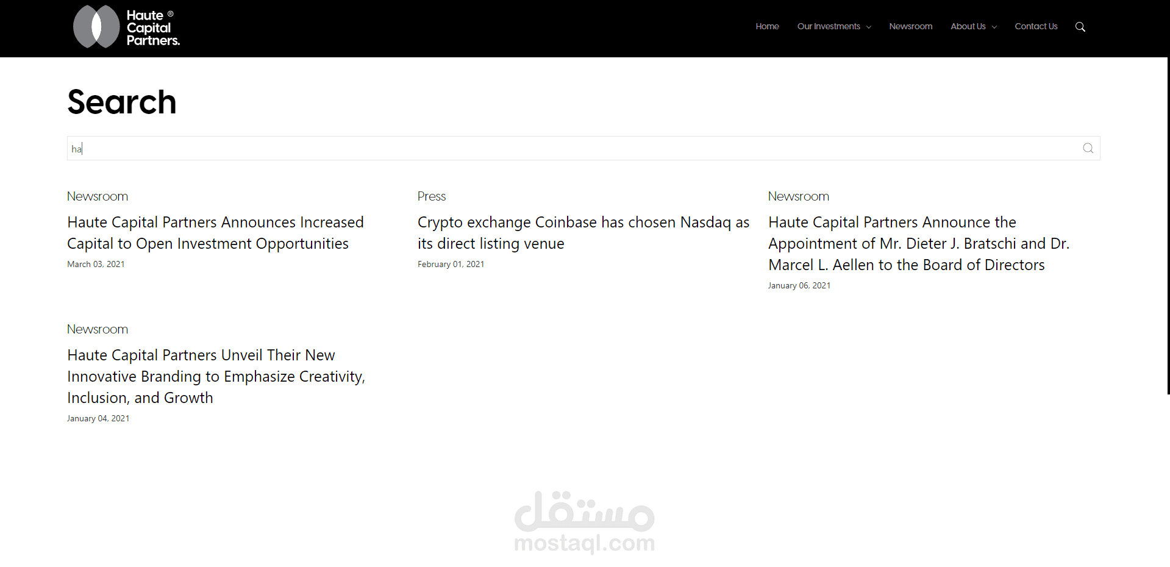Click Newsroom label above Increased Capital article
This screenshot has height=567, width=1170.
point(98,196)
